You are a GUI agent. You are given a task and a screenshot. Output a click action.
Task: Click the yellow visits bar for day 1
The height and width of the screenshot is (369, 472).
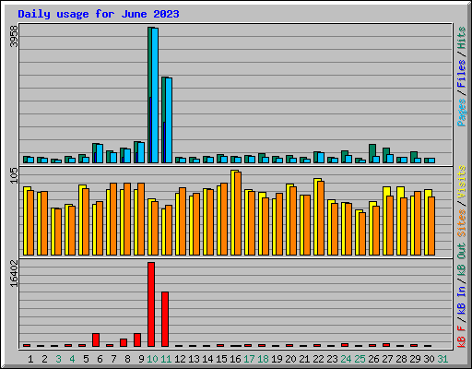25,220
